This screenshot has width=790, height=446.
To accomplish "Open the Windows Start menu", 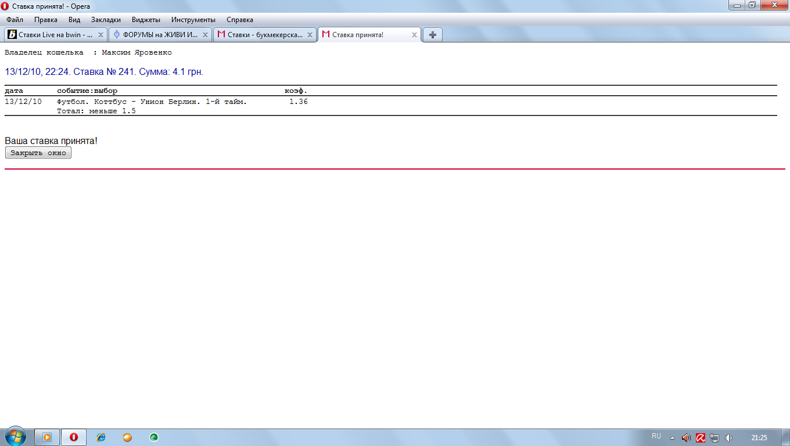I will pyautogui.click(x=15, y=437).
